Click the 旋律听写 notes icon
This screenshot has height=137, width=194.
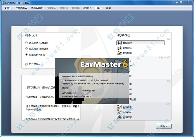click(x=119, y=117)
